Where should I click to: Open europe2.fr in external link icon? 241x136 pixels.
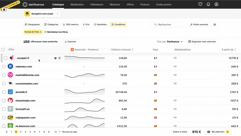coord(60,58)
